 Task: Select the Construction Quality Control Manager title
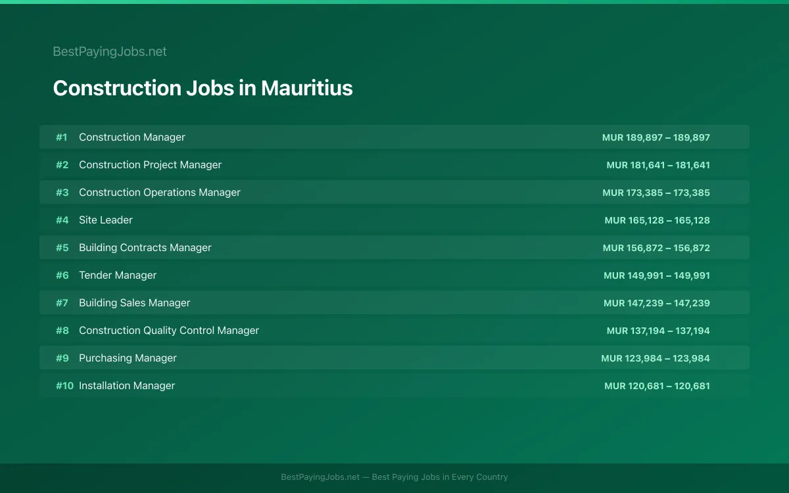tap(169, 331)
